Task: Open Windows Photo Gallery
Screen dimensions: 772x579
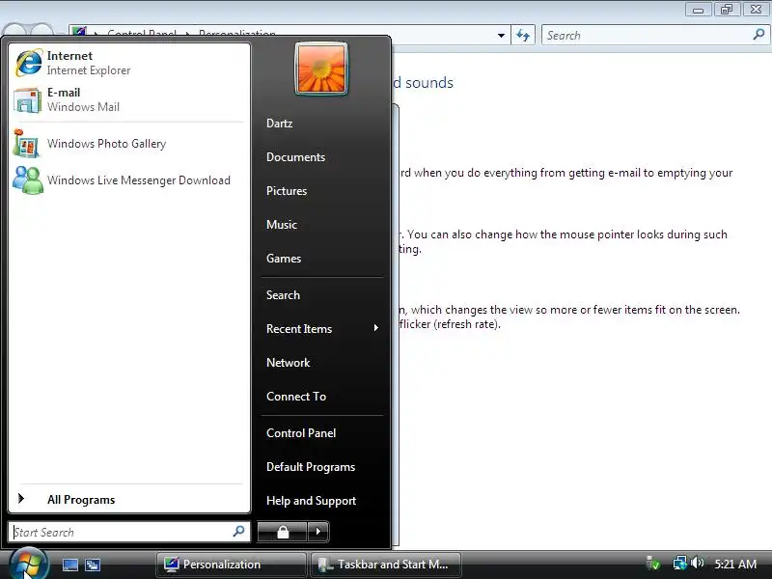Action: point(129,144)
